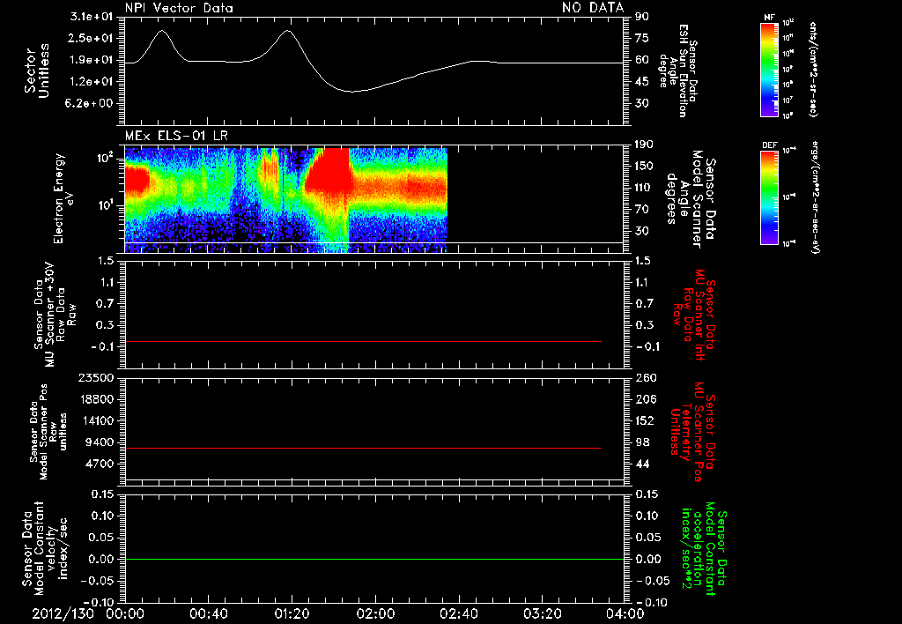
Task: Select the "NPI Vector Data" panel title
Action: [179, 8]
